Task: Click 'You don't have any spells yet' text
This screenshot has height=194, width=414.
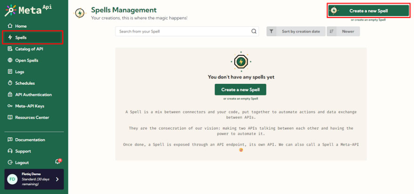Action: point(241,77)
